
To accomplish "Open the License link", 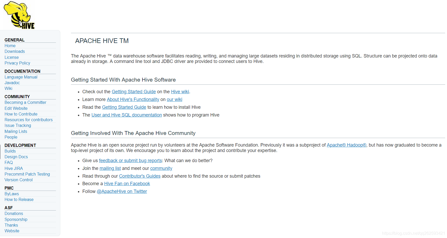I will [12, 57].
